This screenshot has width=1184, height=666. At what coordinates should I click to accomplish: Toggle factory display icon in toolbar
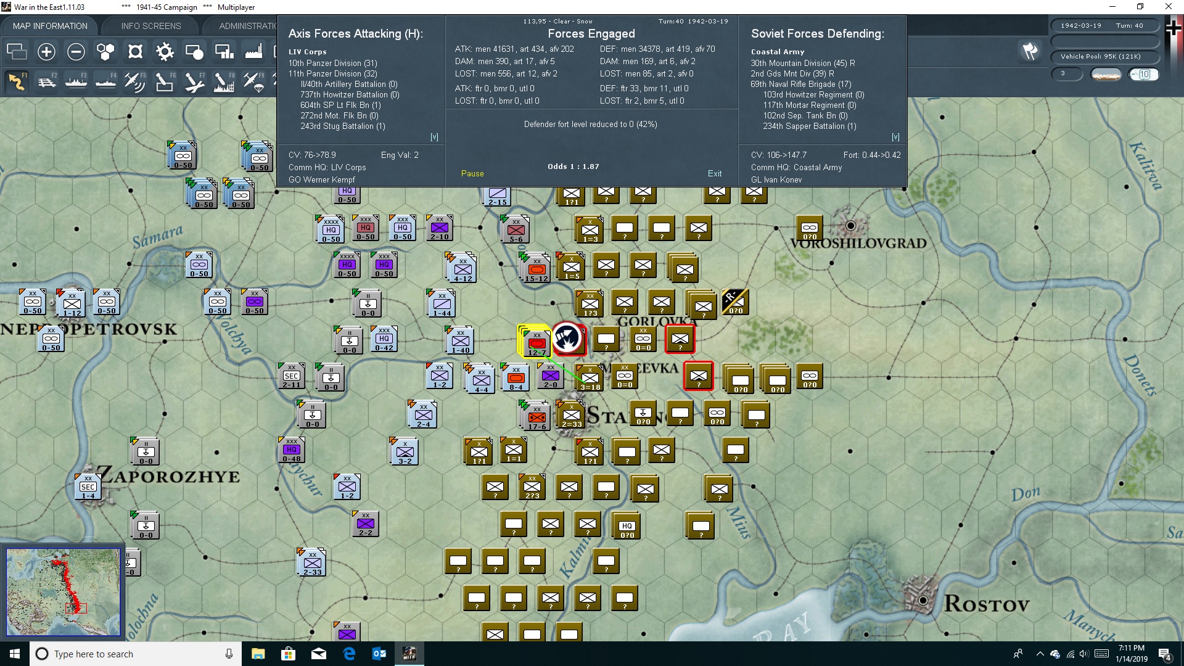[253, 52]
